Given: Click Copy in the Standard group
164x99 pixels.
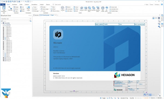Looking at the screenshot, I should (x=22, y=9).
